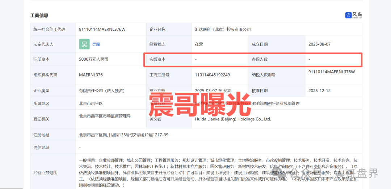Select registration number 110114045192249
This screenshot has height=189, width=391.
(212, 75)
